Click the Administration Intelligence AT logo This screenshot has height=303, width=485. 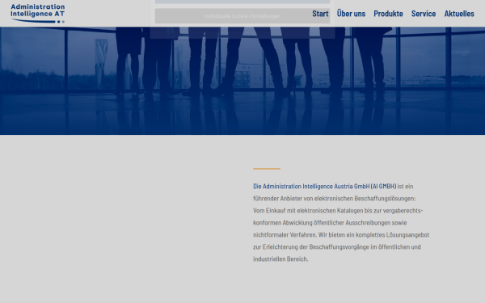(x=38, y=13)
